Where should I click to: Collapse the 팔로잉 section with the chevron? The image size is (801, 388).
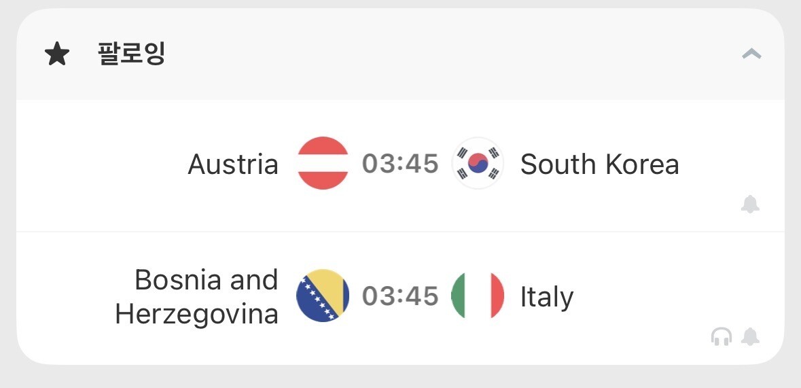(751, 54)
